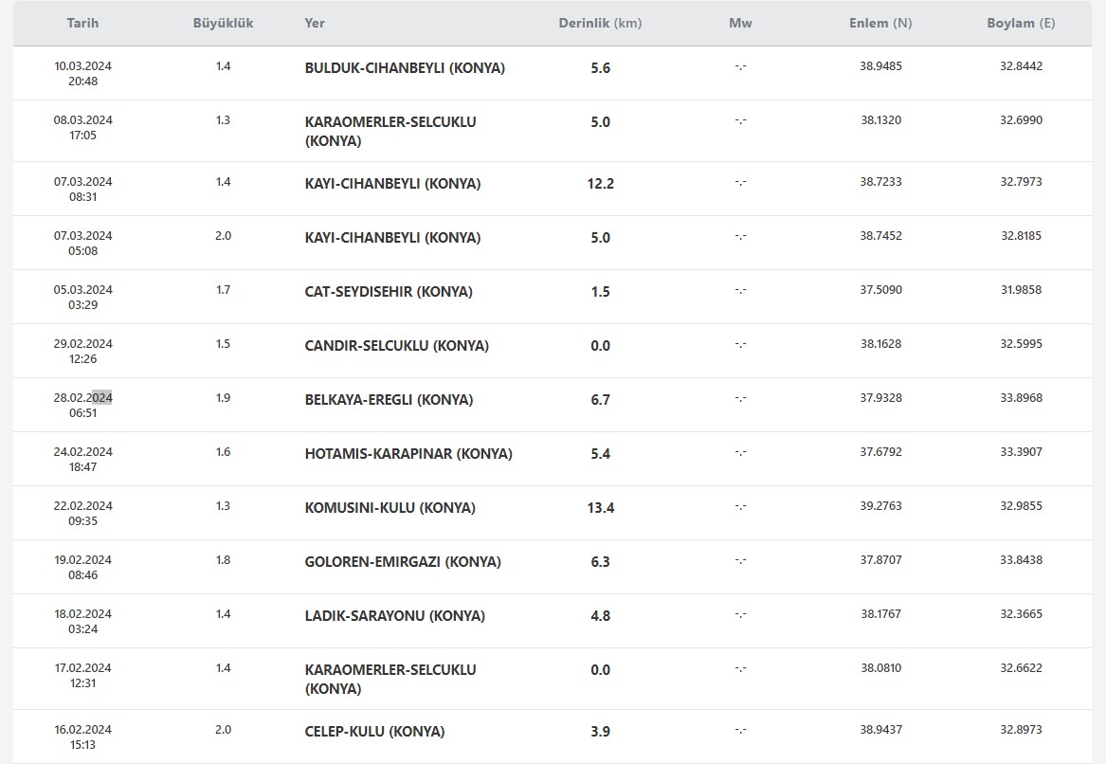Sort by the Tarih column header
The height and width of the screenshot is (764, 1106).
82,24
